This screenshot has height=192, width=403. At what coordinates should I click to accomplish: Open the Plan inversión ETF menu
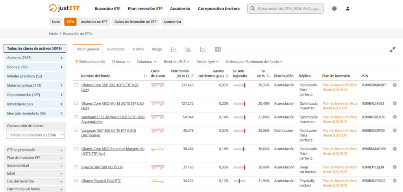[x=145, y=9]
